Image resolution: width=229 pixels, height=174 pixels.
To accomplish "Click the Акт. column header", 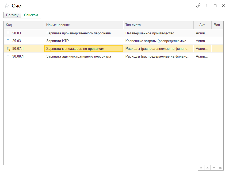I will pos(202,25).
